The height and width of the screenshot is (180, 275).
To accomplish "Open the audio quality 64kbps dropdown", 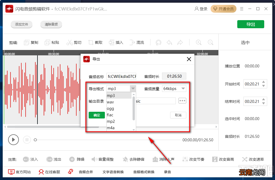I will tap(174, 89).
